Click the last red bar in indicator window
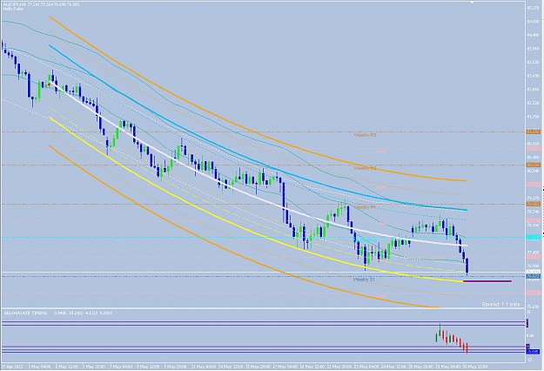Viewport: 544px width, 371px height. coord(467,348)
